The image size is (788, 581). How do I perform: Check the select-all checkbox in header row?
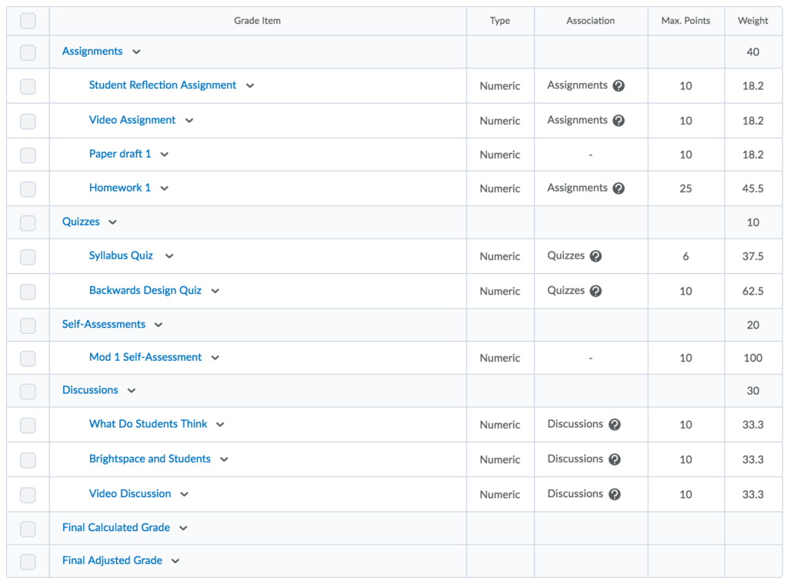point(28,21)
